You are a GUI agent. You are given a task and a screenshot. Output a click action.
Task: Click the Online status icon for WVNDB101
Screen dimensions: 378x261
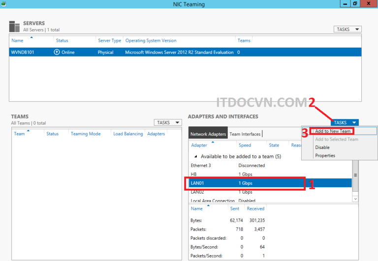click(x=57, y=52)
